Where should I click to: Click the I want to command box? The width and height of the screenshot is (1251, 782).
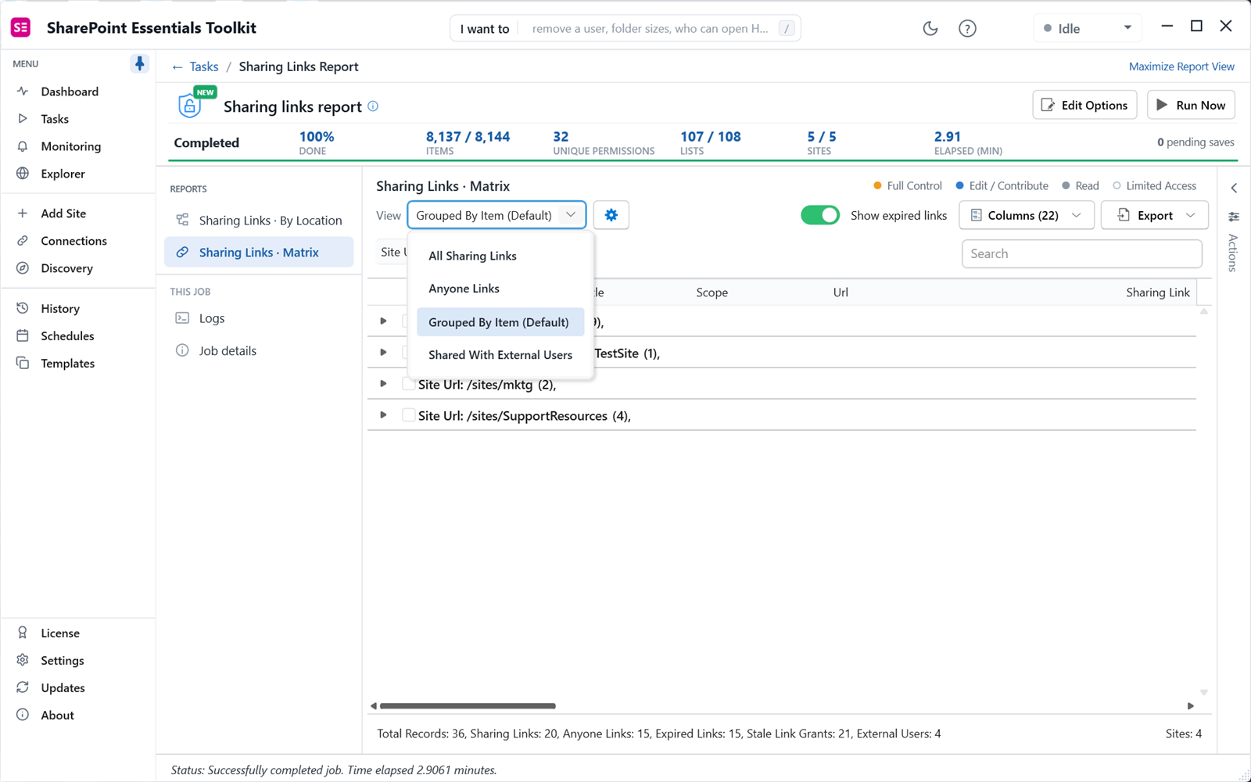tap(625, 29)
